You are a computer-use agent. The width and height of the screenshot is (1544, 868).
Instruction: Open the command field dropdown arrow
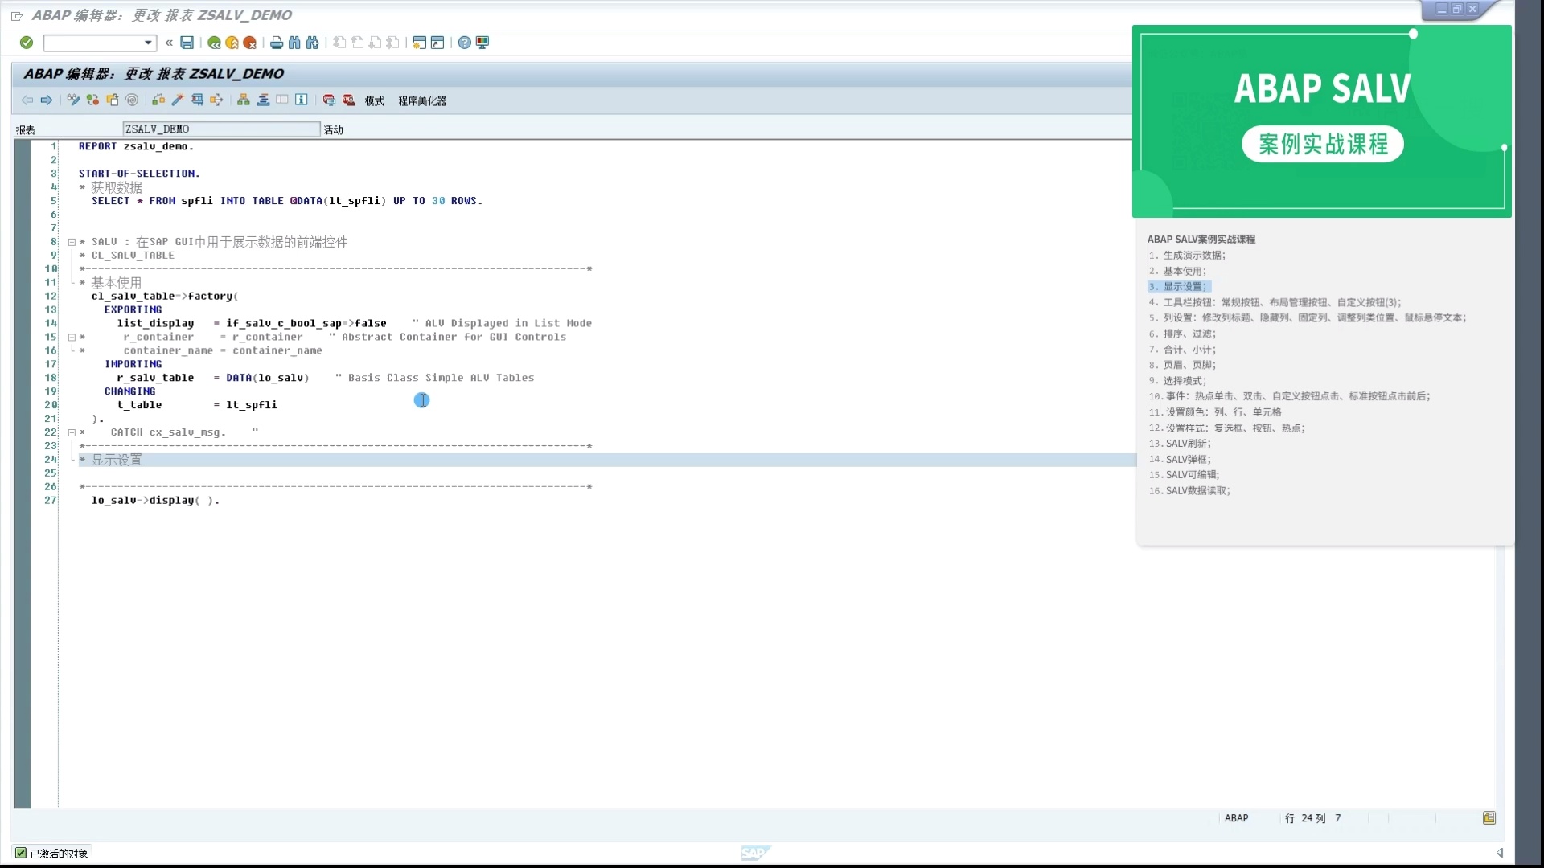point(150,43)
